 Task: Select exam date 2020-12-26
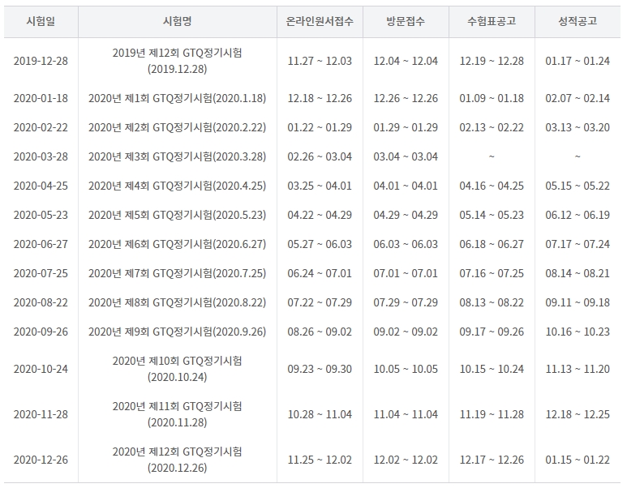pos(41,460)
